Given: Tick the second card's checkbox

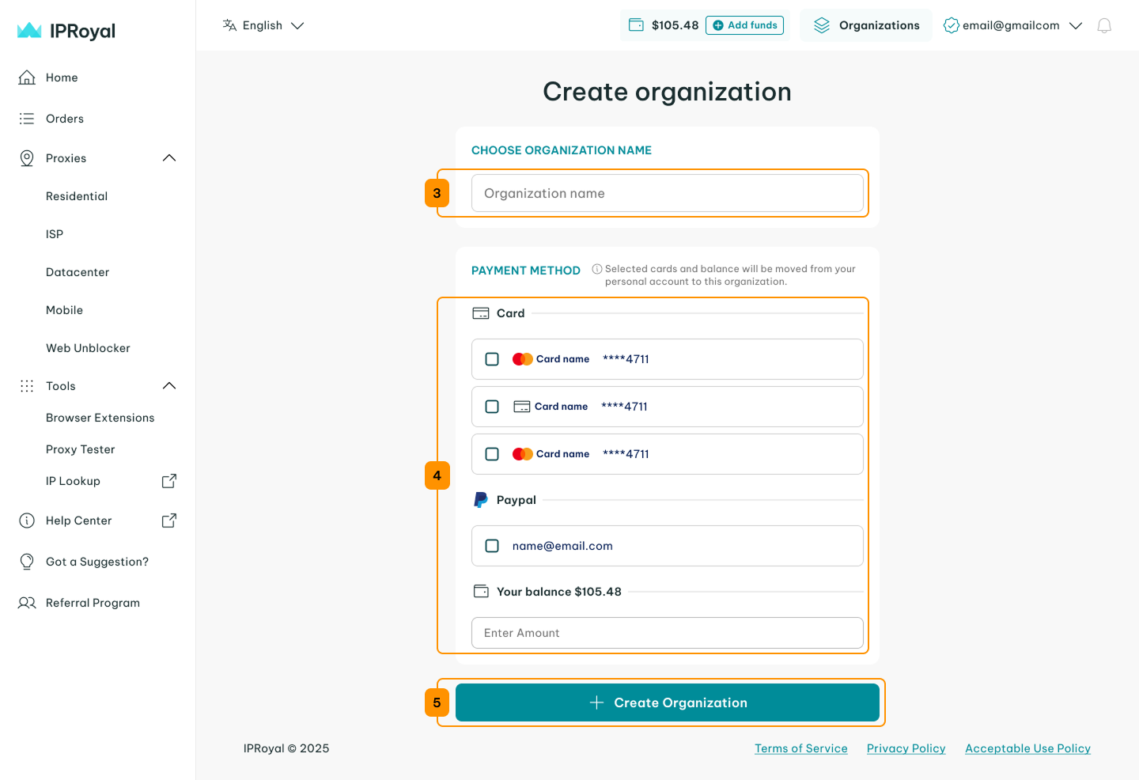Looking at the screenshot, I should tap(492, 407).
